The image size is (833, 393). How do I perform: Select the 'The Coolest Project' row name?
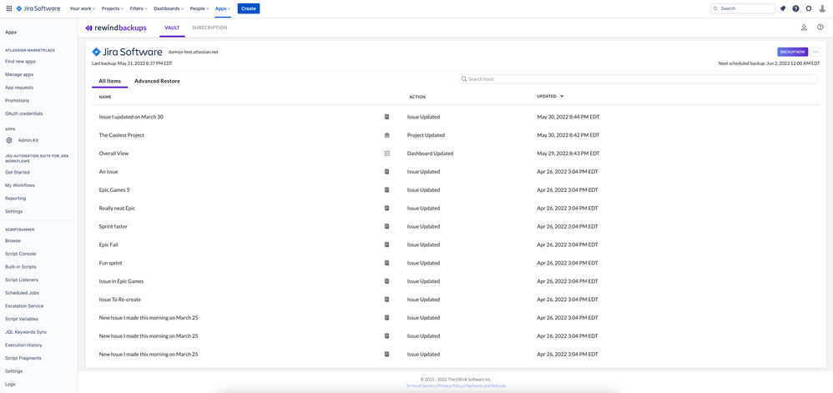tap(122, 135)
